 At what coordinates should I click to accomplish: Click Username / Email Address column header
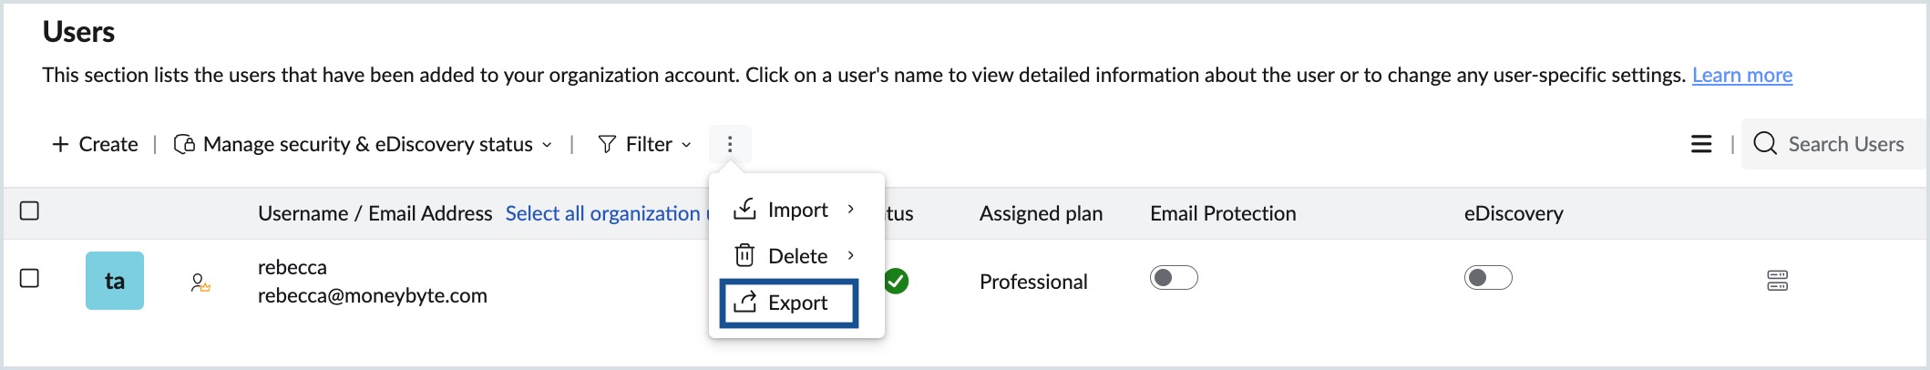pos(375,213)
